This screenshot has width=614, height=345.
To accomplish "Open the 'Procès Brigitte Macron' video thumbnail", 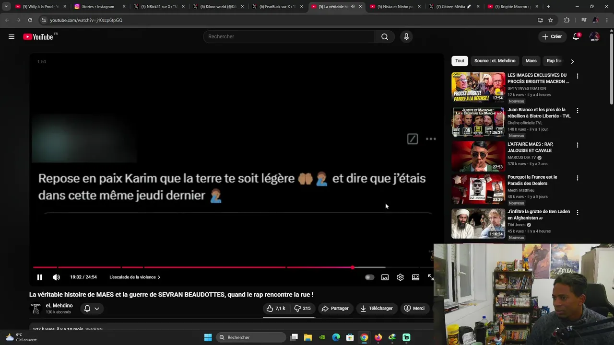I will 478,87.
